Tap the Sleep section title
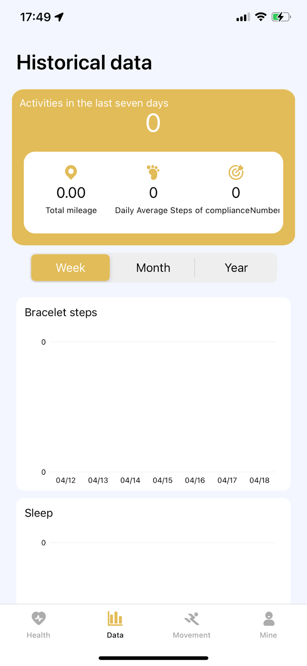Screen dimensions: 307x666 (39, 513)
